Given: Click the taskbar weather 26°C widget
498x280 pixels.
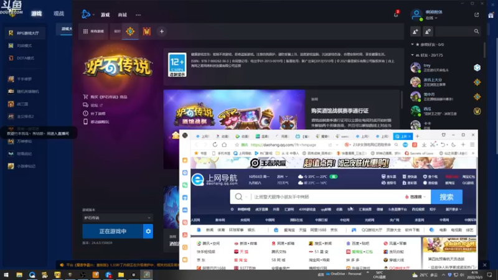Looking at the screenshot, I should click(x=425, y=274).
